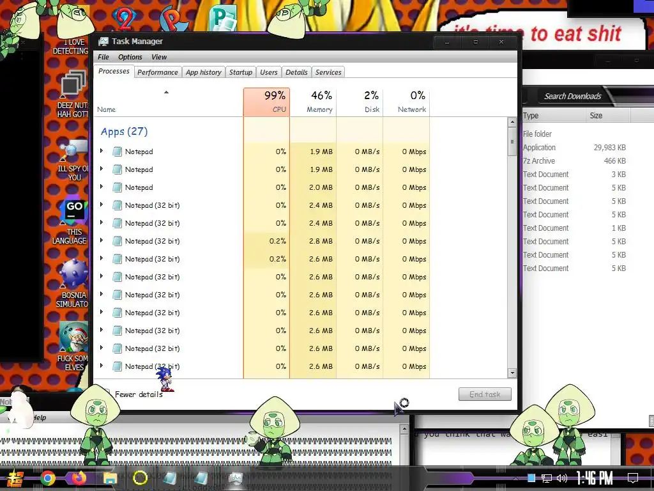Image resolution: width=654 pixels, height=491 pixels.
Task: Switch to the App history tab
Action: point(204,72)
